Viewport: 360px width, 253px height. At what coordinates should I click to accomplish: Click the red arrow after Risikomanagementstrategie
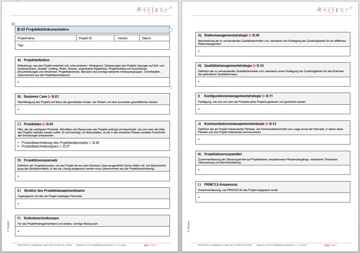click(x=250, y=35)
